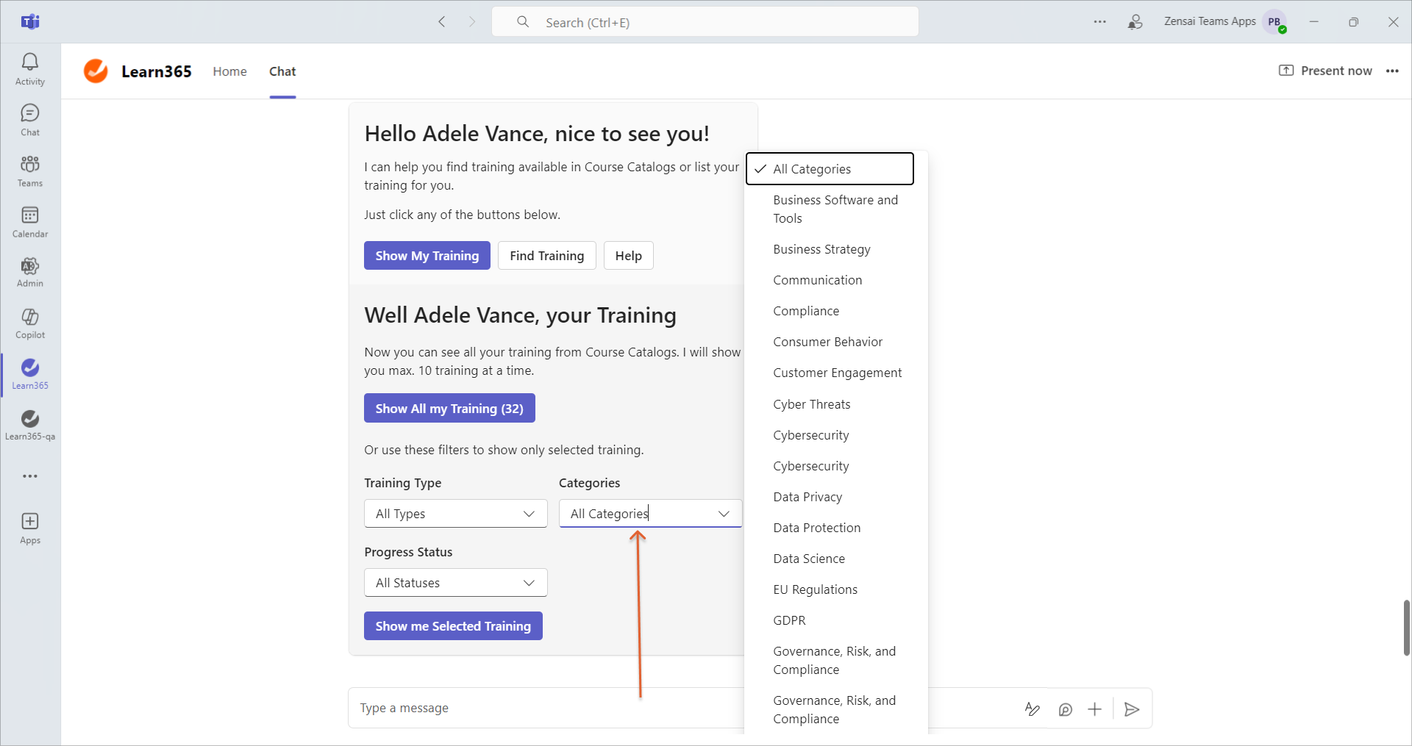Screen dimensions: 1412x746
Task: Open the Teams section in sidebar
Action: [30, 171]
